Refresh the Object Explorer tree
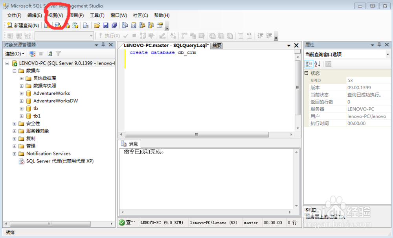Image resolution: width=393 pixels, height=238 pixels. coord(50,54)
